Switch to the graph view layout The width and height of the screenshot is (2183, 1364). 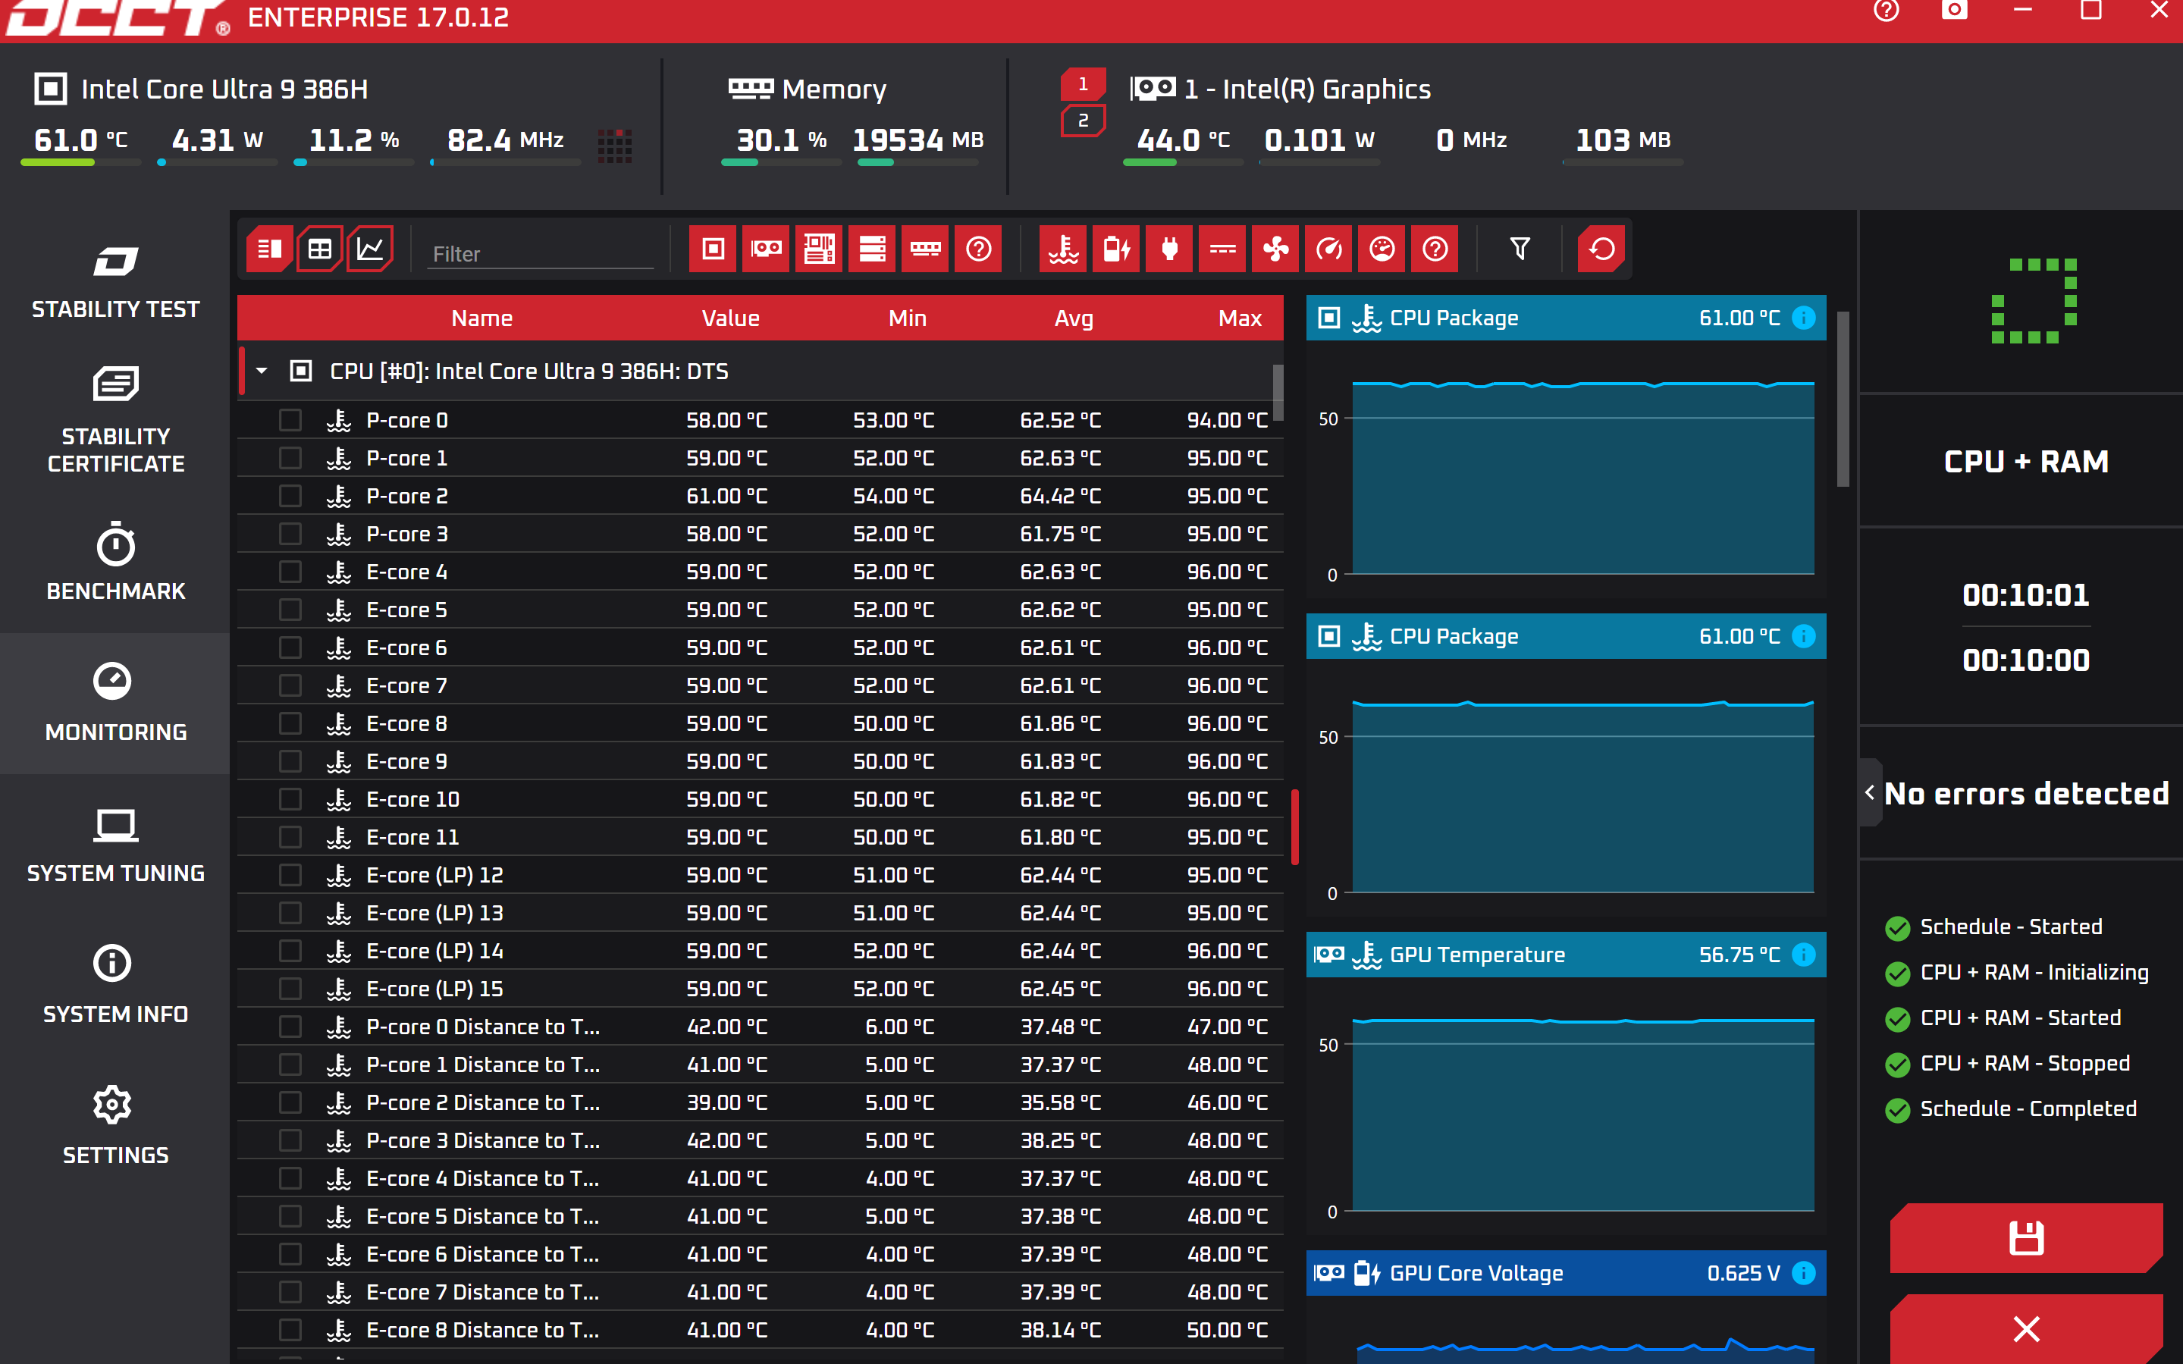[370, 249]
